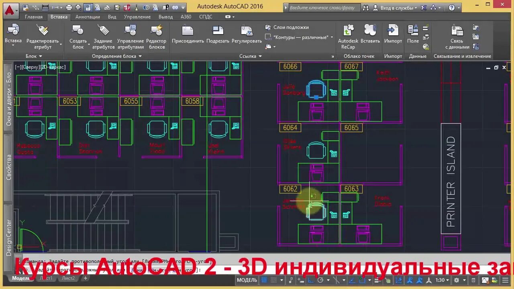Open Управление атрибутами block attribute manager
The image size is (514, 289).
(131, 37)
